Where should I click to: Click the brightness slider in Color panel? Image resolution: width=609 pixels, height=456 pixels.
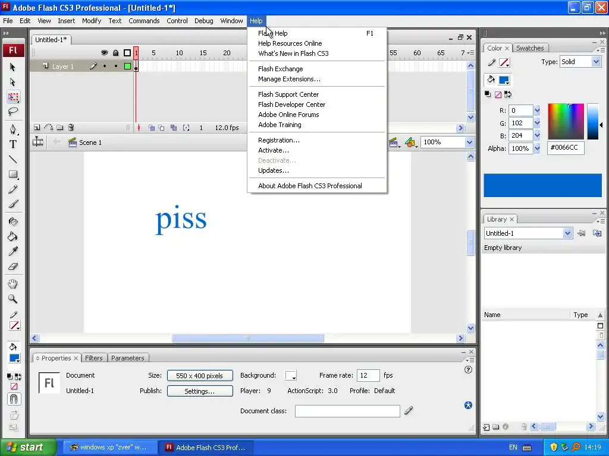pos(593,121)
